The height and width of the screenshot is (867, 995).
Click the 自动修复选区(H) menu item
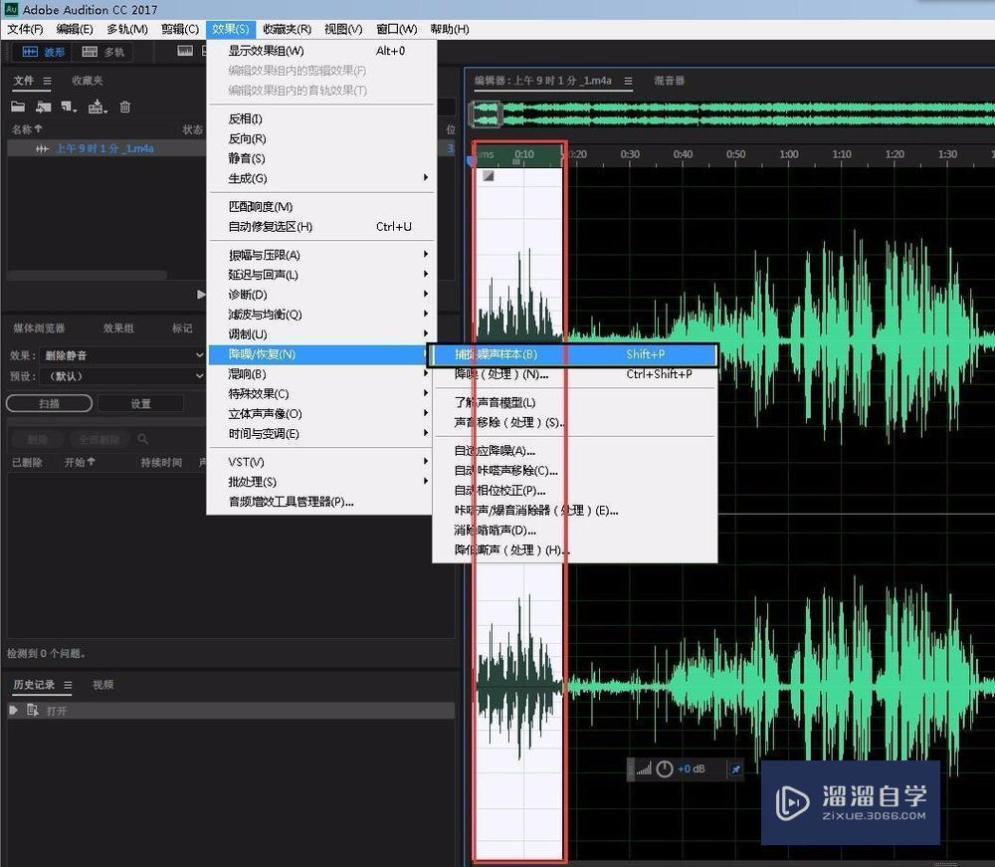[321, 227]
